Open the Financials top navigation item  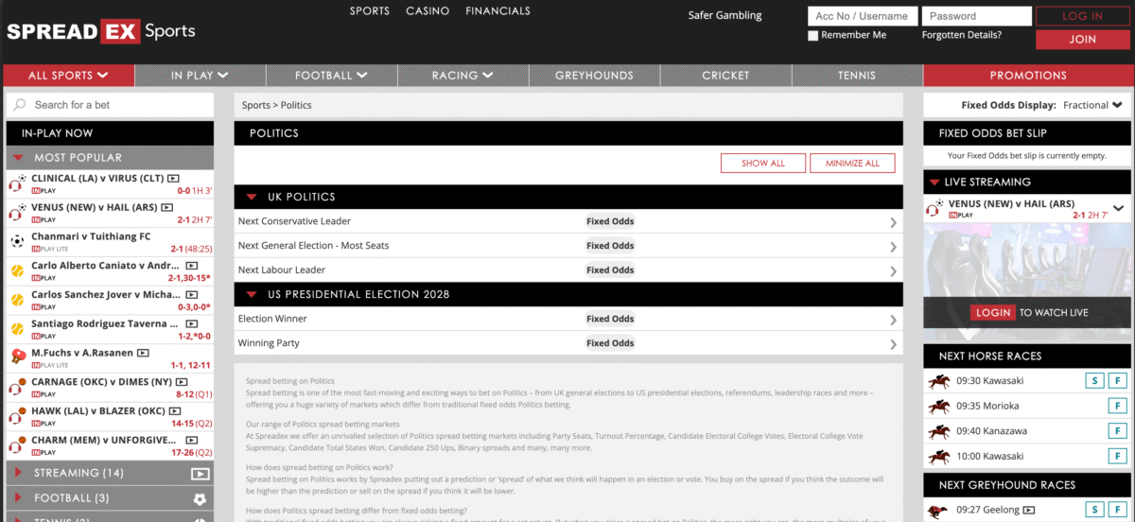[498, 11]
